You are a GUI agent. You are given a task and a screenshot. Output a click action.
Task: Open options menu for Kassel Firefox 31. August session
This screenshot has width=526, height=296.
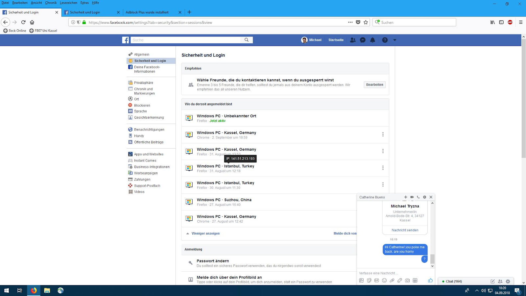[x=383, y=151]
